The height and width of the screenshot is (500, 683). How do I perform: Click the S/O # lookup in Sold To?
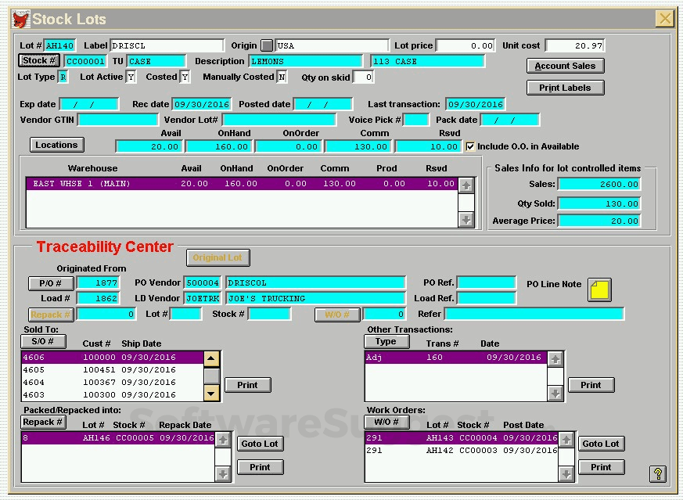(43, 341)
